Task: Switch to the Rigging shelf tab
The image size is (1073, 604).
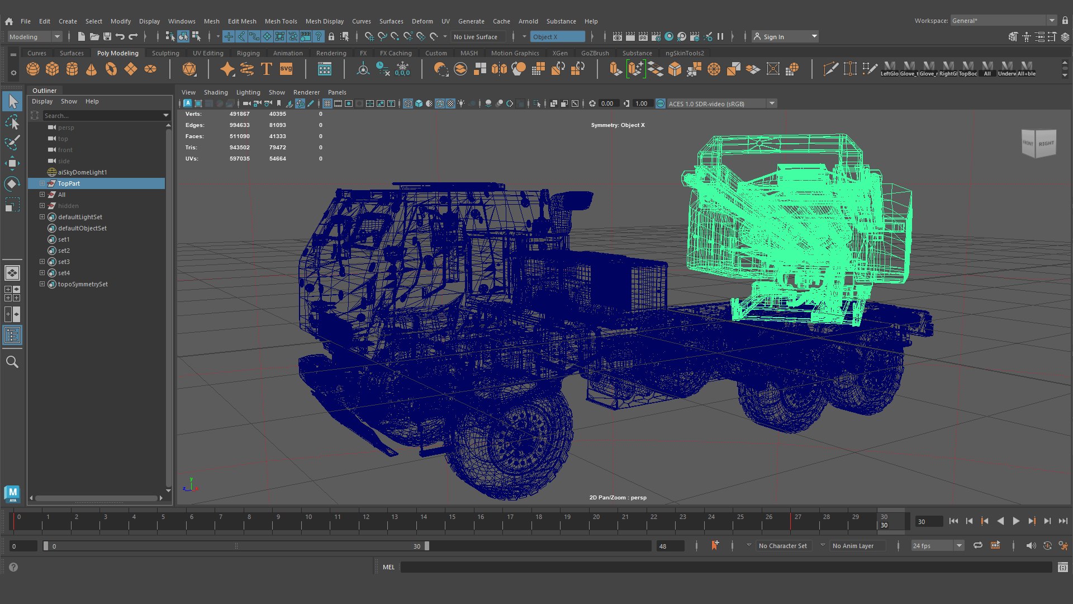Action: tap(248, 53)
